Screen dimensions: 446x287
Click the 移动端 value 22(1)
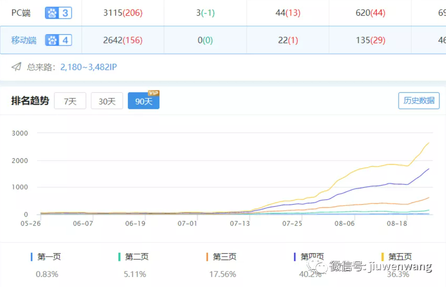point(288,40)
